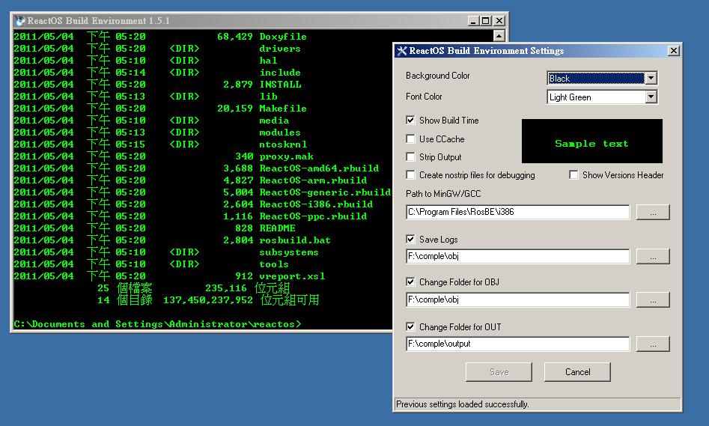709x426 pixels.
Task: Click proxy.mak in the console listing
Action: [286, 156]
